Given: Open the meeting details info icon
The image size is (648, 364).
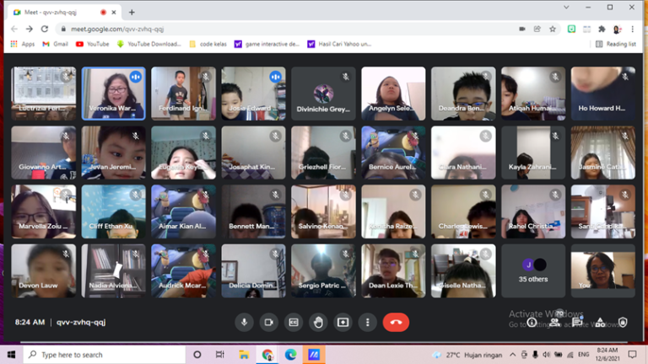Looking at the screenshot, I should (532, 322).
